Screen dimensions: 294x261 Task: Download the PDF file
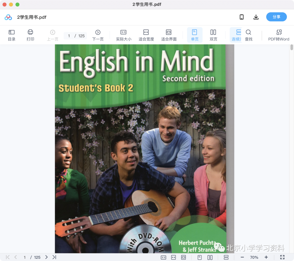click(x=256, y=17)
